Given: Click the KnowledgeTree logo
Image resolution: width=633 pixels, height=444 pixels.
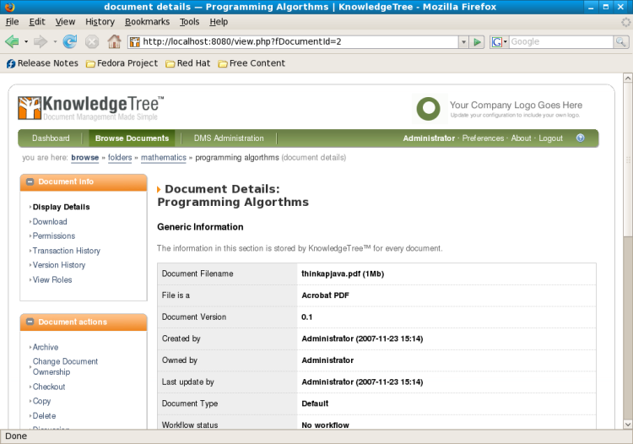Looking at the screenshot, I should pyautogui.click(x=91, y=108).
